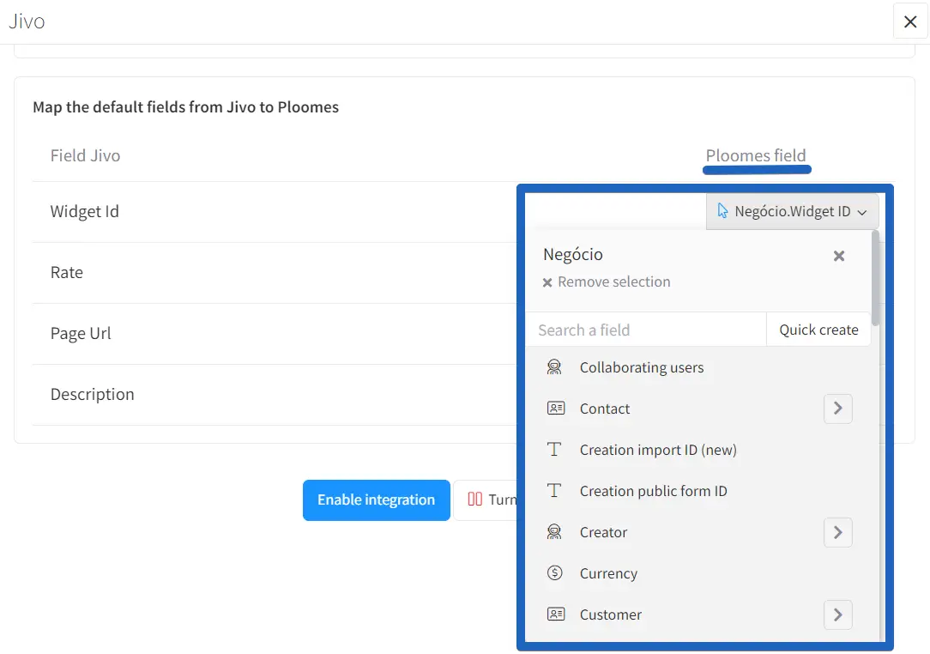The width and height of the screenshot is (930, 654).
Task: Select Collaborating users from the field list
Action: [x=641, y=367]
